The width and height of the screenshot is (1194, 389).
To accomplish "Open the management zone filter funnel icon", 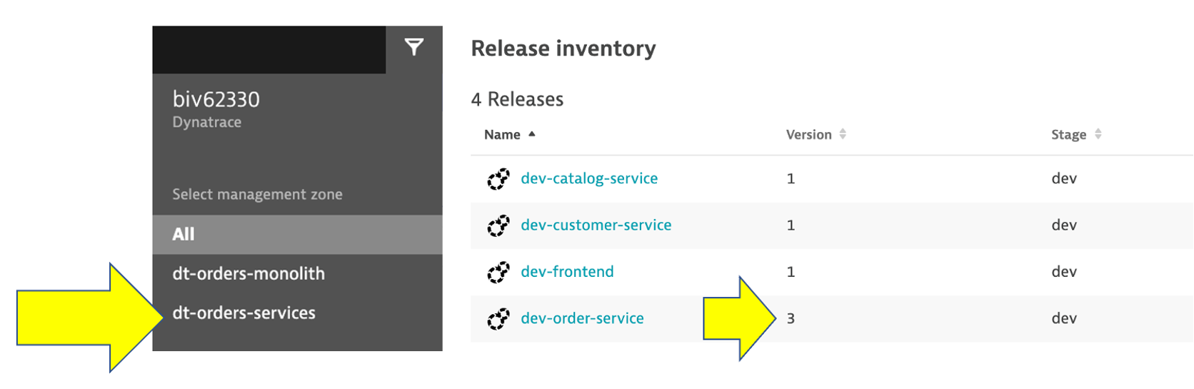I will pyautogui.click(x=414, y=48).
